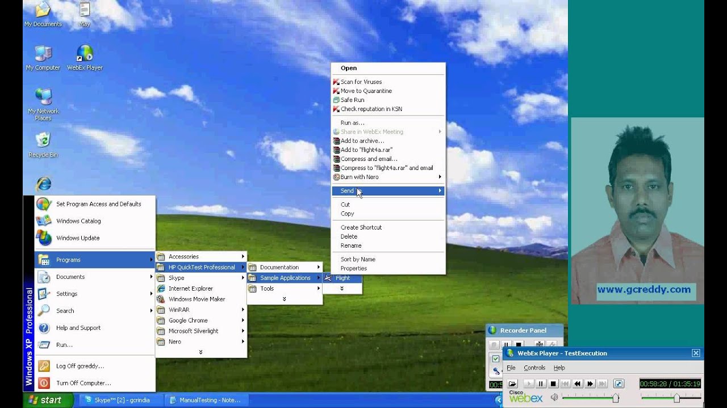This screenshot has width=727, height=408.
Task: Click the wrench settings icon in Recorder Panel
Action: point(551,344)
